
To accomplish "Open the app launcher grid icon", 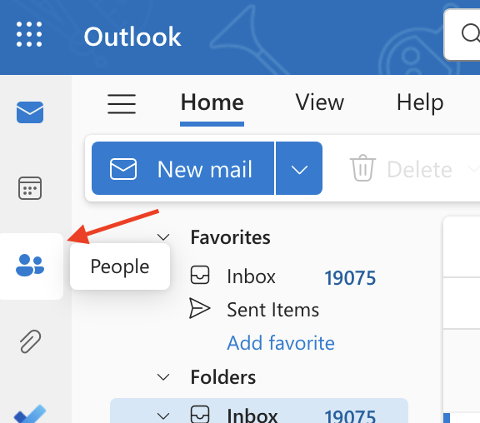I will (x=29, y=34).
